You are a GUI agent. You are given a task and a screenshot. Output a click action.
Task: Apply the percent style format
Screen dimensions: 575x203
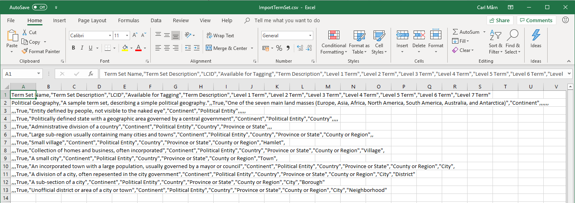coord(279,48)
